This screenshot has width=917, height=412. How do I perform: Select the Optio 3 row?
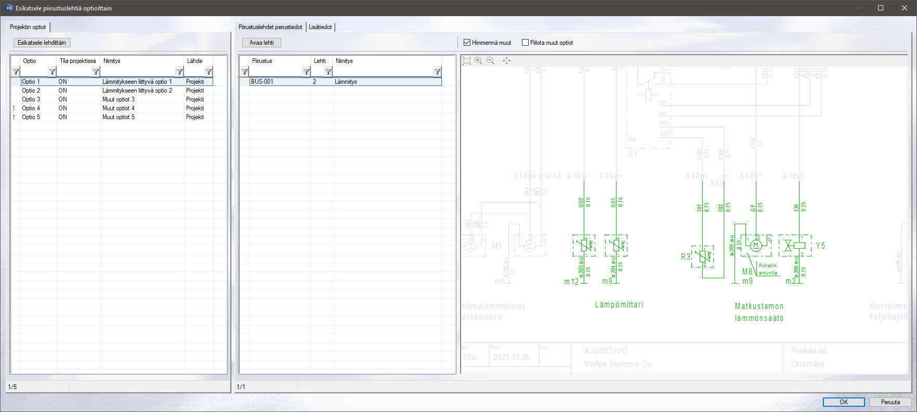[x=31, y=99]
